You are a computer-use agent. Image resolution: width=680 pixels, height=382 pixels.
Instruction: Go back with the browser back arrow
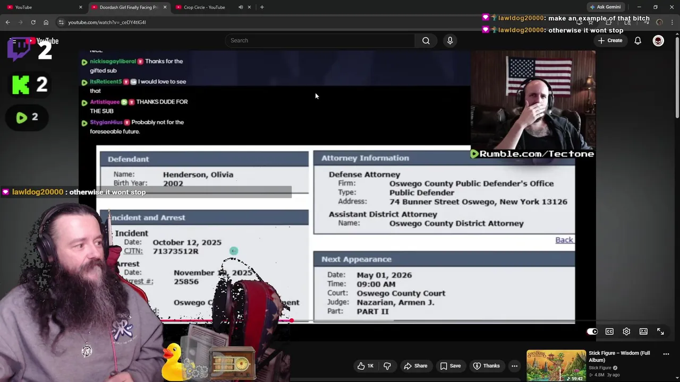pyautogui.click(x=7, y=22)
